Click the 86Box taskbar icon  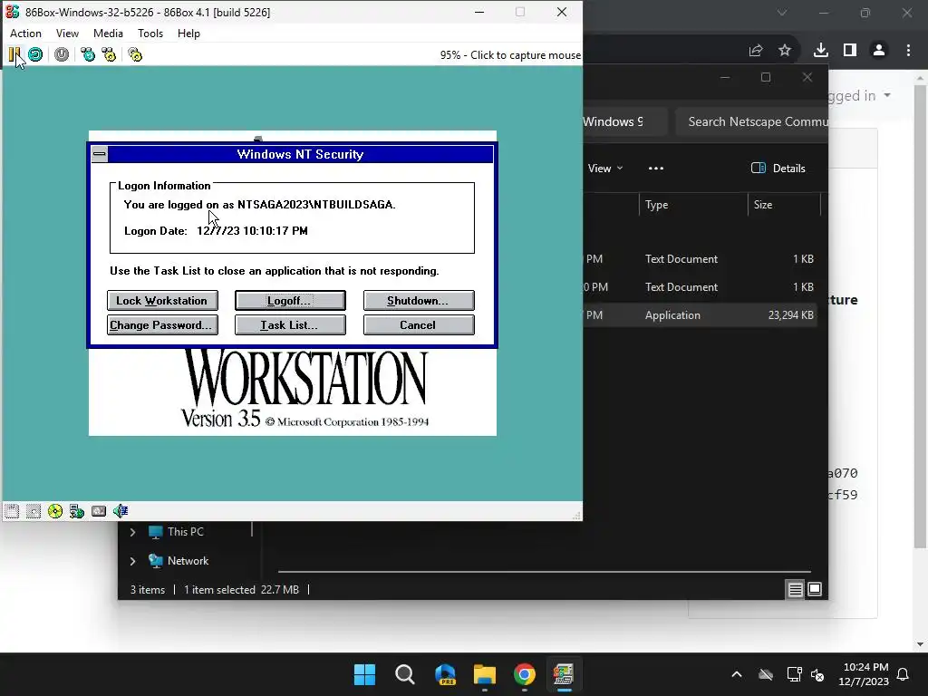pos(564,674)
